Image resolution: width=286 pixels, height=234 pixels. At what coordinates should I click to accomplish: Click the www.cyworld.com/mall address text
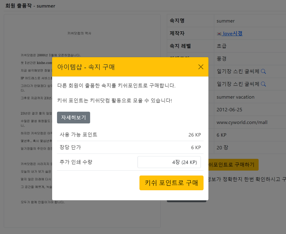[x=242, y=122]
